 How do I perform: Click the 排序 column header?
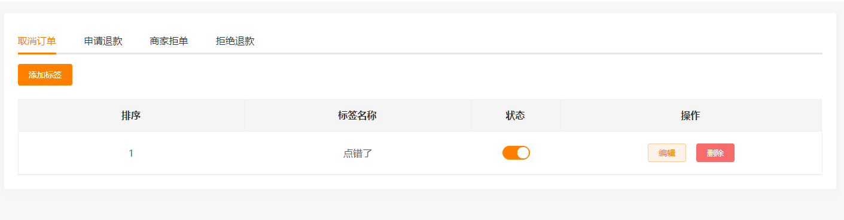[x=131, y=115]
